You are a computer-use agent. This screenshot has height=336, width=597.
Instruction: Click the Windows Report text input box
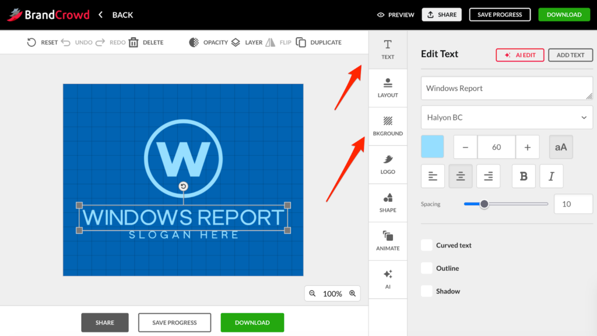[x=507, y=89]
